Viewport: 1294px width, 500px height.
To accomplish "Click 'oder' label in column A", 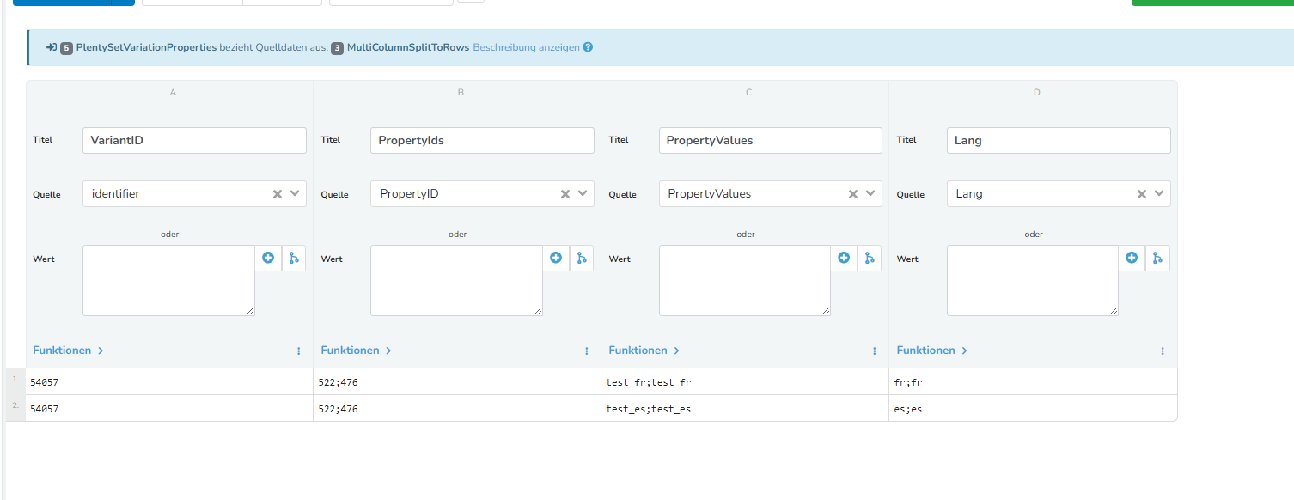I will pyautogui.click(x=169, y=234).
